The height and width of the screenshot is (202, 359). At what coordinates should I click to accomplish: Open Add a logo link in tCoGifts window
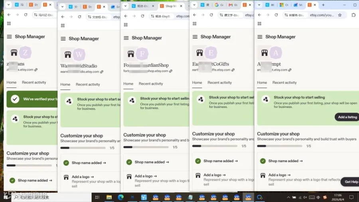215,175
